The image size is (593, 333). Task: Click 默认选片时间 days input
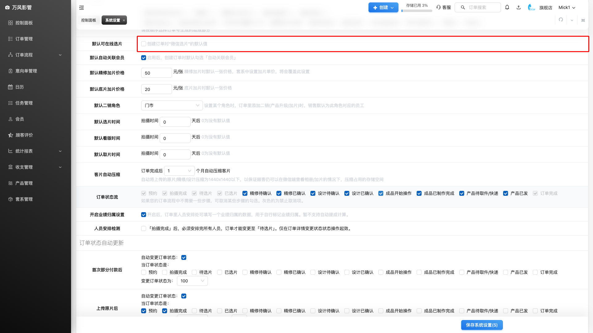click(175, 122)
